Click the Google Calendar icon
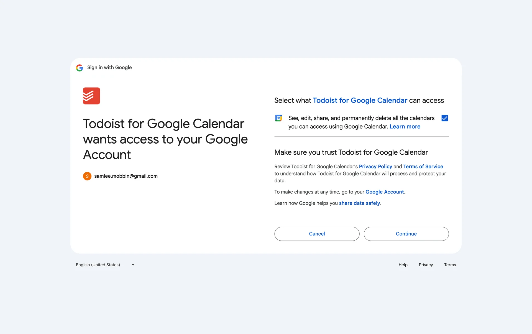Screen dimensions: 532x334 (278, 118)
